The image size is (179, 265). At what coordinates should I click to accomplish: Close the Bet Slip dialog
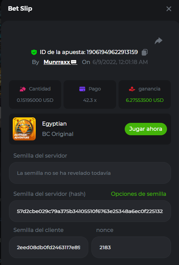169,9
